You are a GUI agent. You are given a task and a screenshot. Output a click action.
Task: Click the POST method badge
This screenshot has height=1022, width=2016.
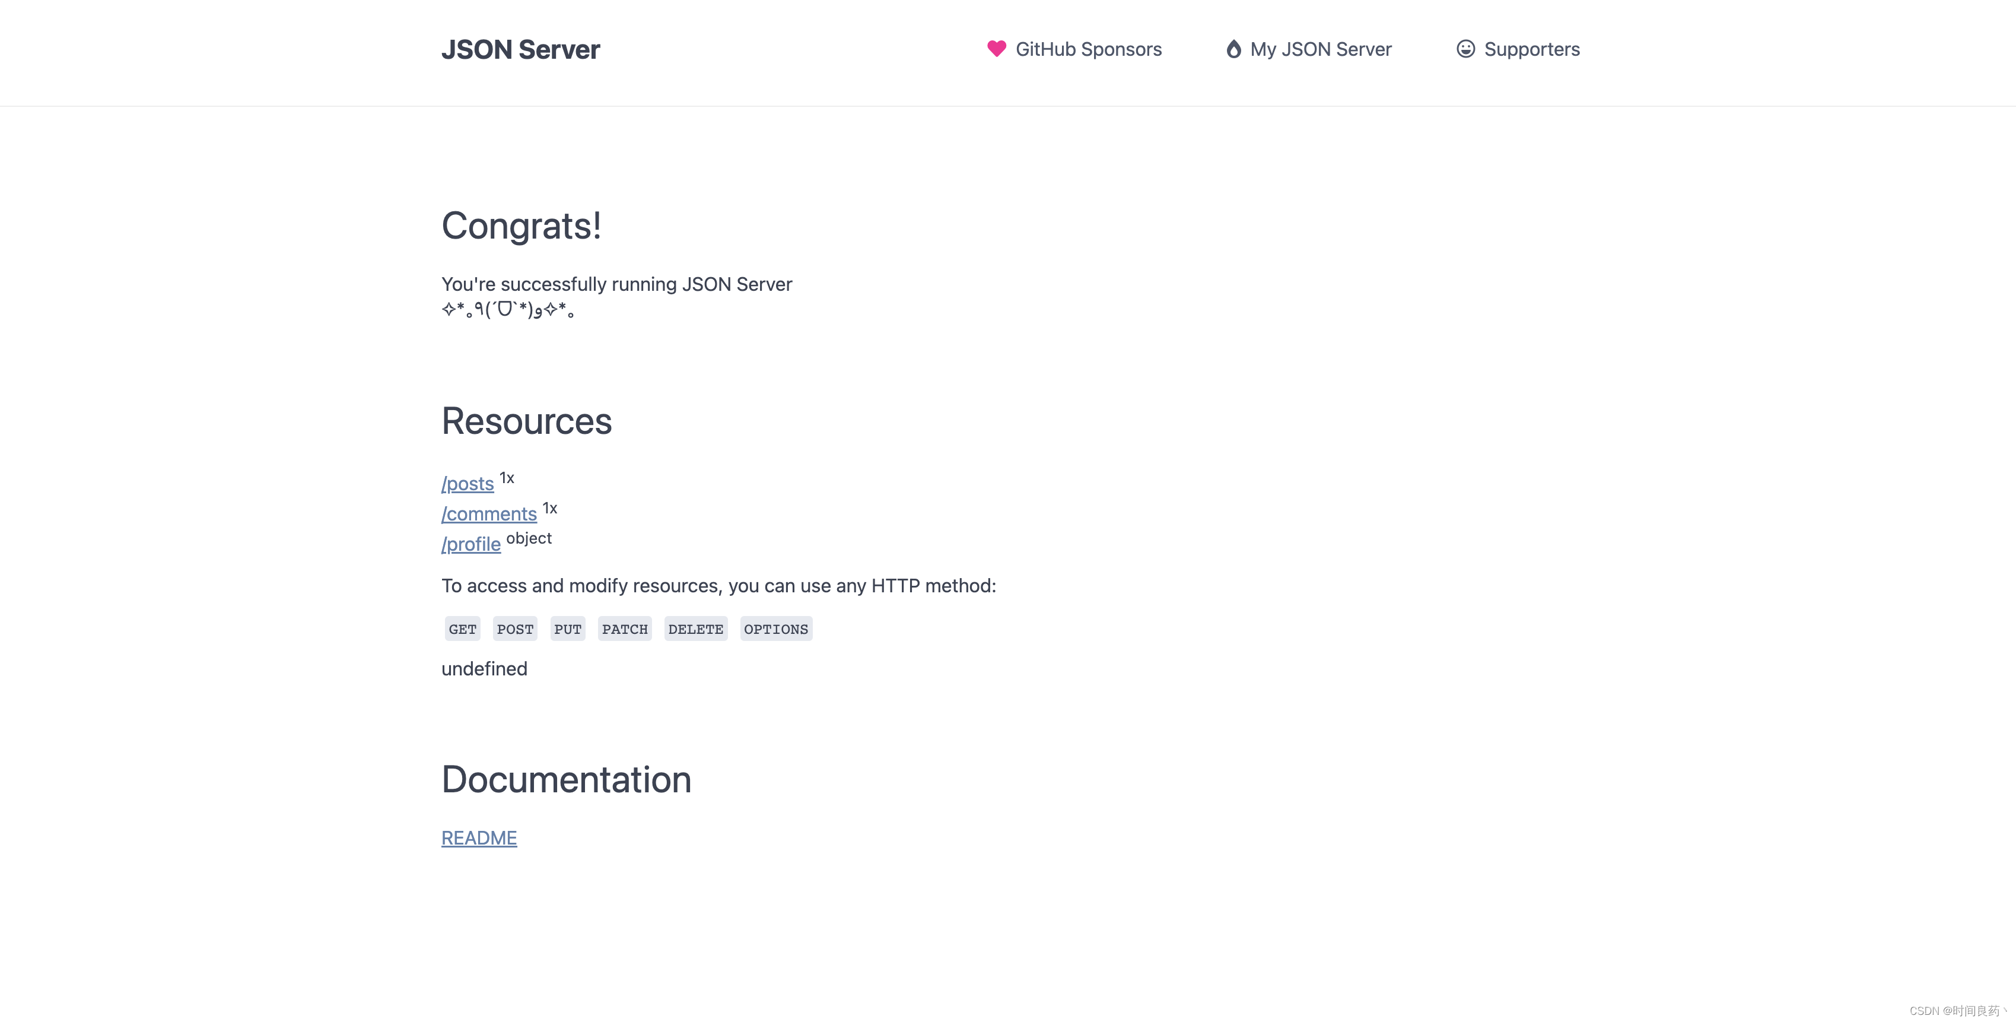click(515, 629)
